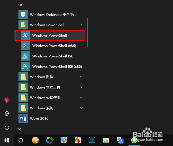Open File Explorer on taskbar
The height and width of the screenshot is (146, 173).
click(106, 140)
